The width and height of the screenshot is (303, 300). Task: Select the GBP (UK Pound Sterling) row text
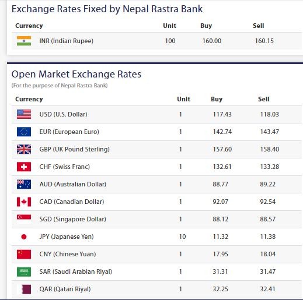[x=74, y=149]
